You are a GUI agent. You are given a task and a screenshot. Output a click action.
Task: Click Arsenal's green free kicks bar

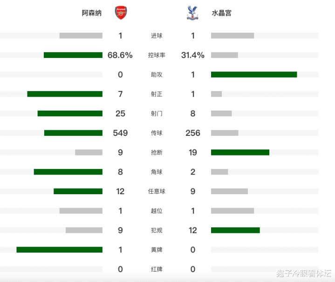pyautogui.click(x=78, y=191)
